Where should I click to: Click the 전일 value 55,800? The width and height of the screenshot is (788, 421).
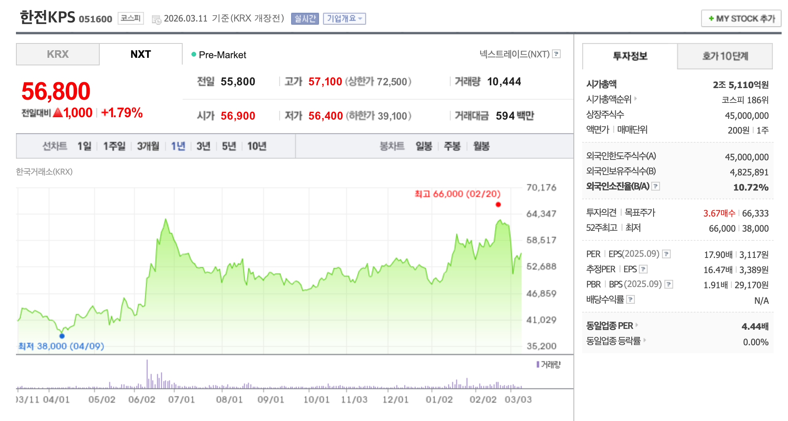238,82
